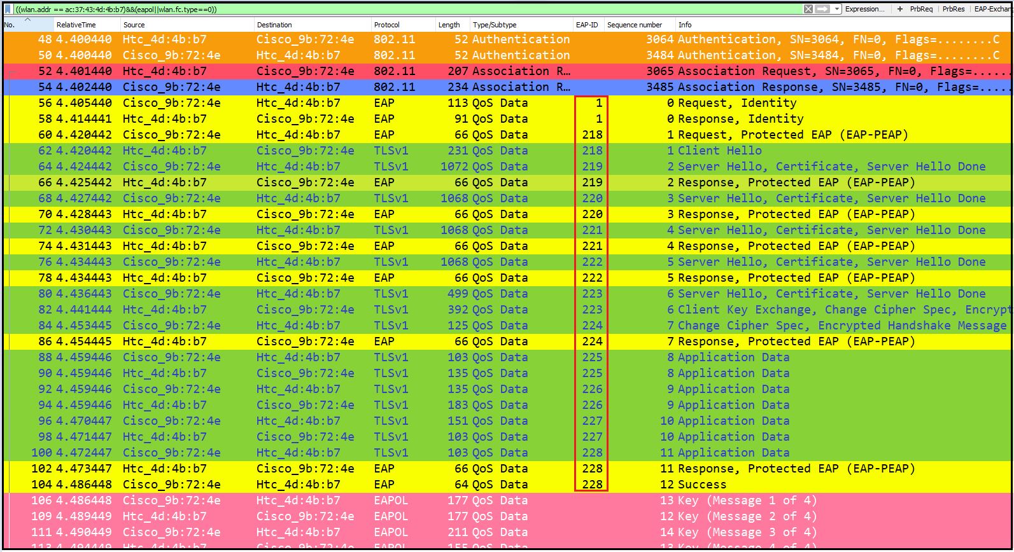Sort by the Length column header
1014x552 pixels.
(x=453, y=25)
